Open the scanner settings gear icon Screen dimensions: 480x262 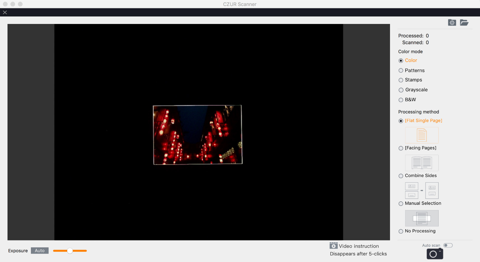(452, 22)
